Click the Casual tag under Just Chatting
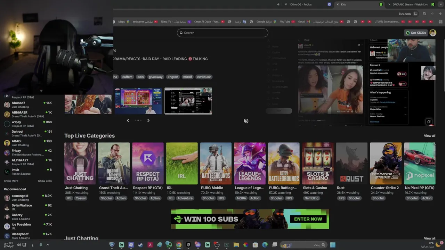This screenshot has height=250, width=445. (80, 198)
